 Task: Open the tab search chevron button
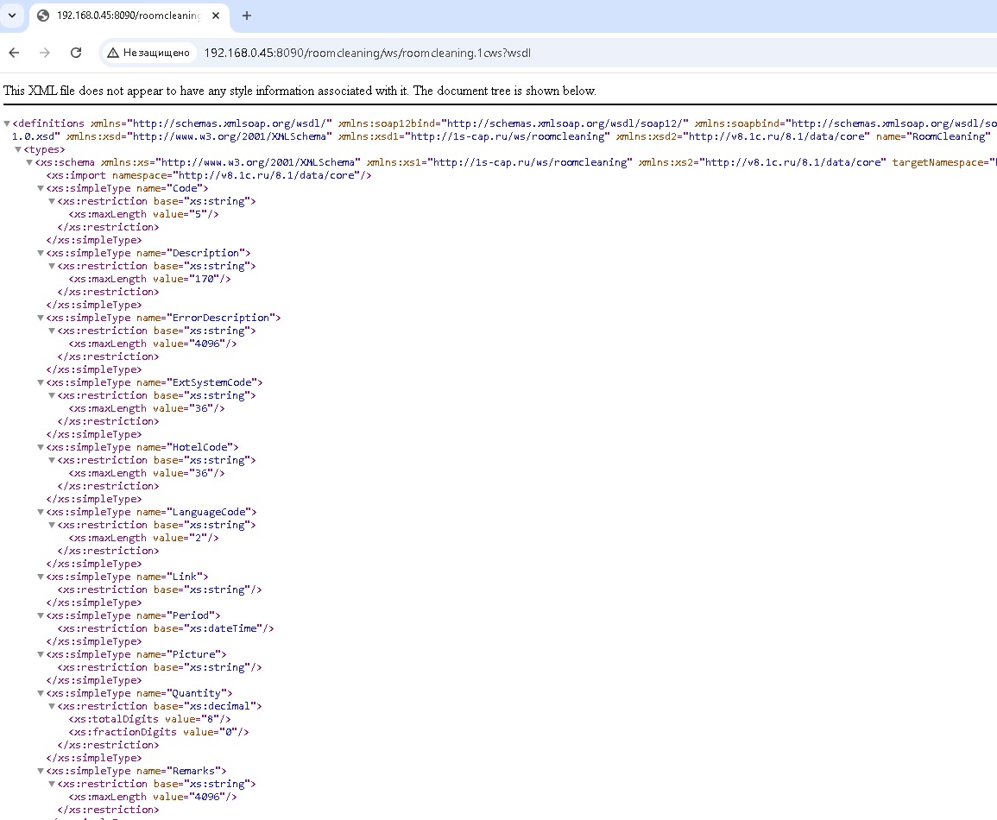(12, 16)
